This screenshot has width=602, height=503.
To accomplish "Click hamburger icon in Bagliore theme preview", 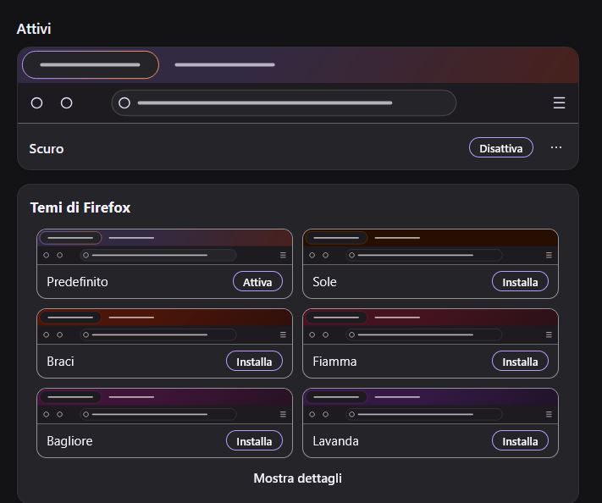I will point(283,414).
